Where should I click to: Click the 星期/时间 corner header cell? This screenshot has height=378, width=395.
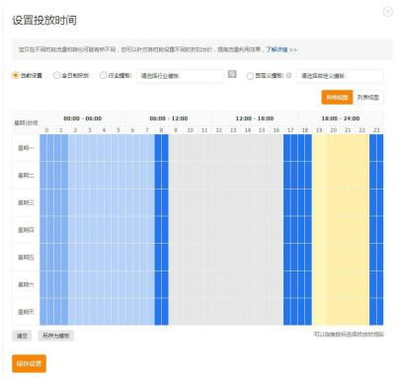(x=26, y=122)
